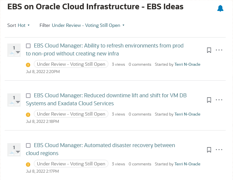Select checkbox for refresh environments idea
The image size is (233, 180).
[28, 46]
